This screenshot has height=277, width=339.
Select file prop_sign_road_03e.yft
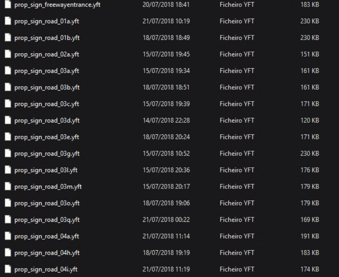point(47,137)
